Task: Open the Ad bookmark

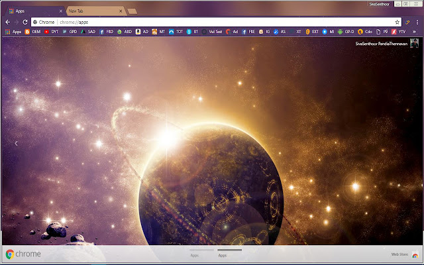Action: point(232,32)
